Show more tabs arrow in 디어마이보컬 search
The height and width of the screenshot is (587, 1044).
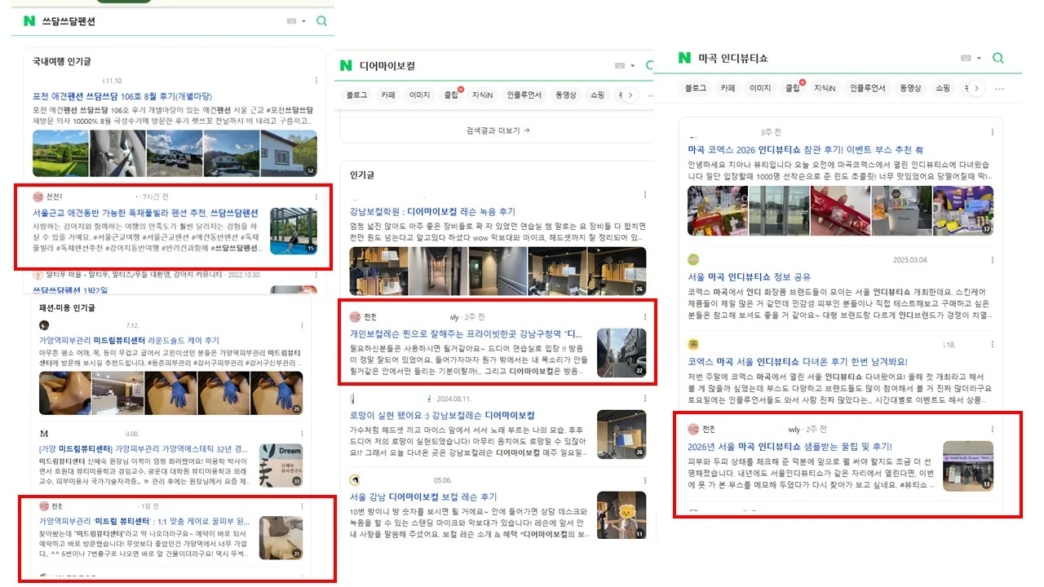point(629,95)
